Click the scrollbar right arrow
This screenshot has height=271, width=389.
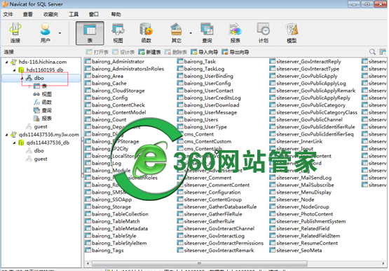(x=383, y=263)
